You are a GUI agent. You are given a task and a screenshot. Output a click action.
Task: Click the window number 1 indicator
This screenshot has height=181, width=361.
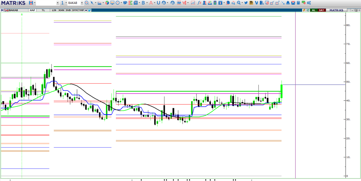[63, 3]
